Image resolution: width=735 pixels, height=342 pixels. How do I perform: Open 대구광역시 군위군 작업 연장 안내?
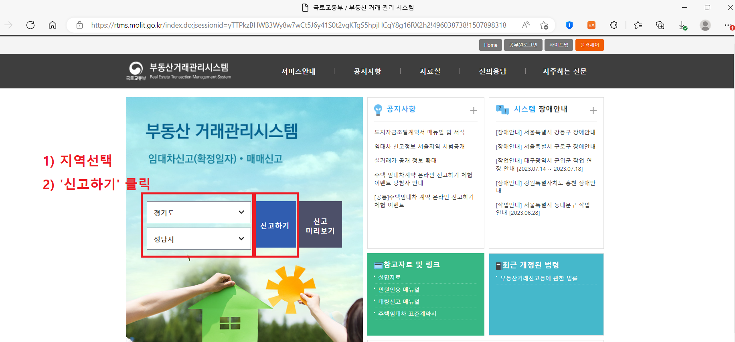[544, 164]
